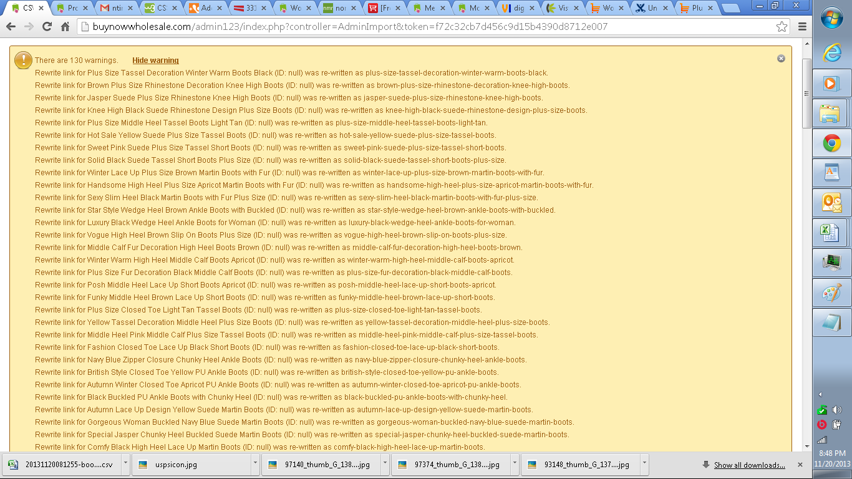Switch to the 'Un' tab
The image size is (852, 479).
[652, 9]
